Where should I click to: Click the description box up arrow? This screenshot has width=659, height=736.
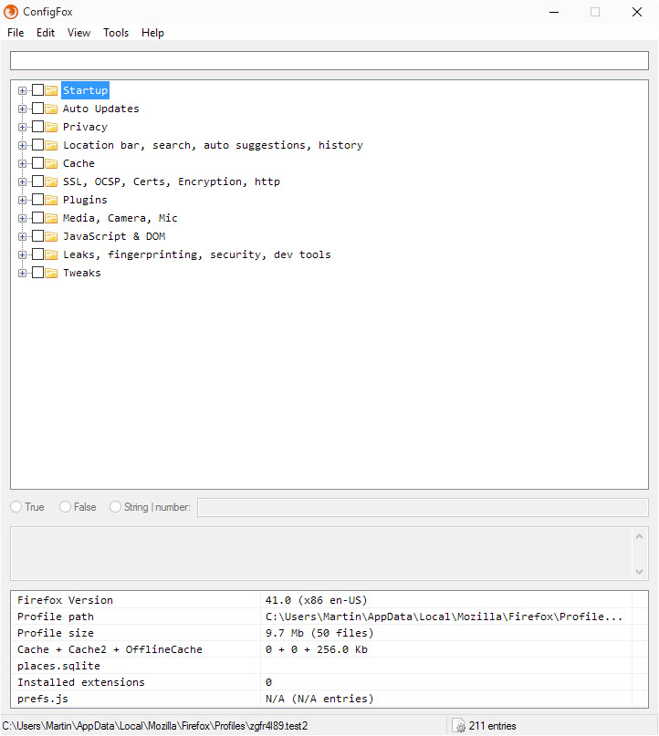639,536
